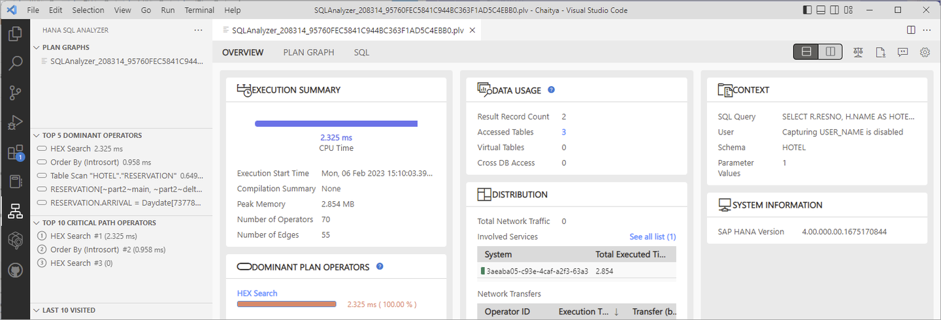Viewport: 941px width, 320px height.
Task: Open the Run and Debug view
Action: click(15, 122)
